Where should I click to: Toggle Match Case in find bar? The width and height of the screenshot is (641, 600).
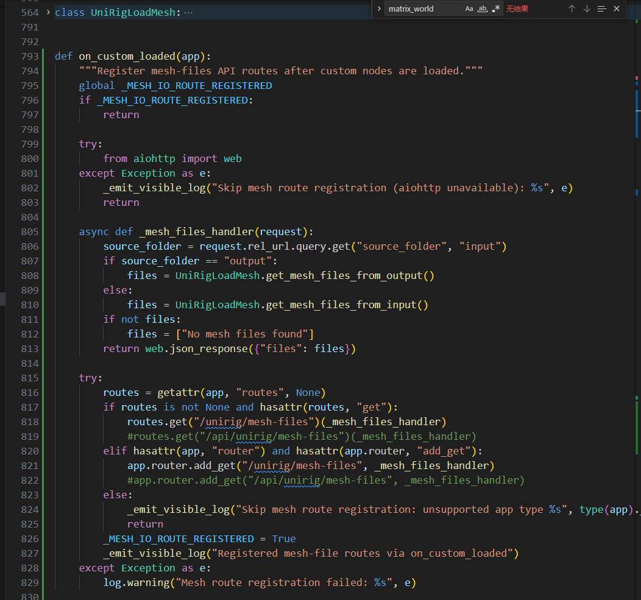coord(469,9)
